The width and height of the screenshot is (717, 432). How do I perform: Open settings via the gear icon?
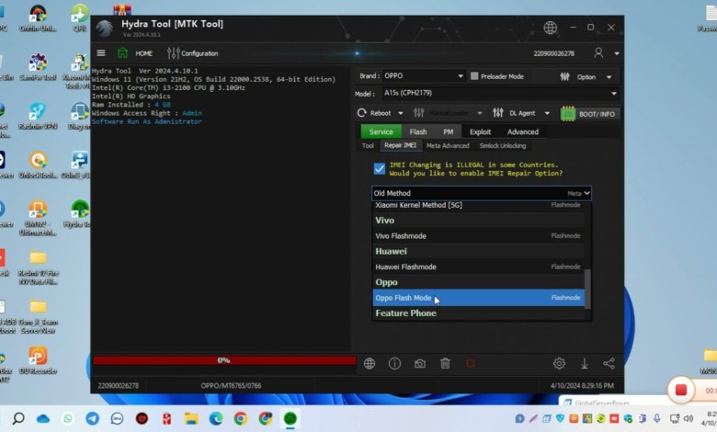pos(559,364)
